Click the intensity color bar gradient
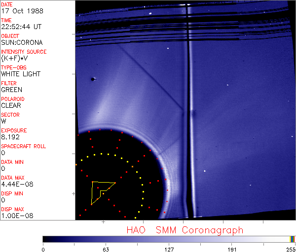Image resolution: width=296 pixels, height=252 pixels. coord(169,239)
